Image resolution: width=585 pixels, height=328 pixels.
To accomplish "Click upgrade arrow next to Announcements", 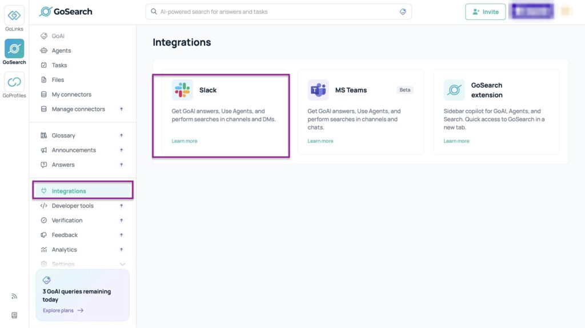I will click(121, 150).
